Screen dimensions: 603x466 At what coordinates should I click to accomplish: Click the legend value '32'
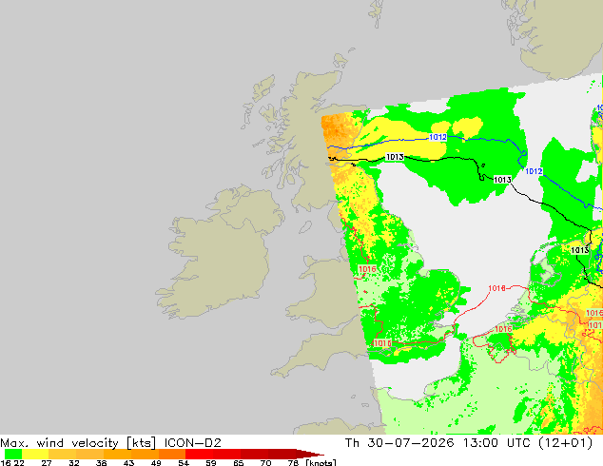pyautogui.click(x=74, y=462)
